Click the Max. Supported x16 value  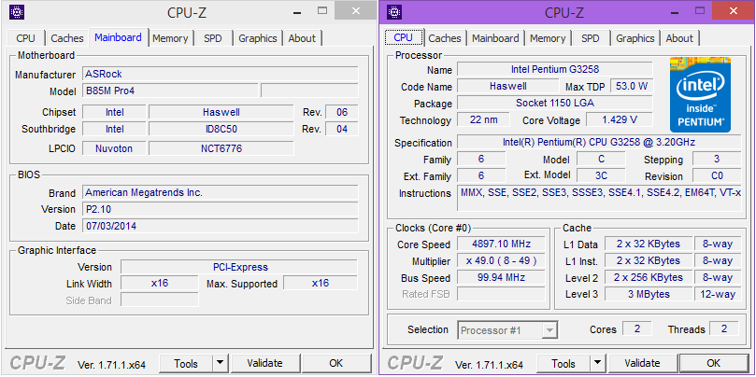(x=321, y=283)
